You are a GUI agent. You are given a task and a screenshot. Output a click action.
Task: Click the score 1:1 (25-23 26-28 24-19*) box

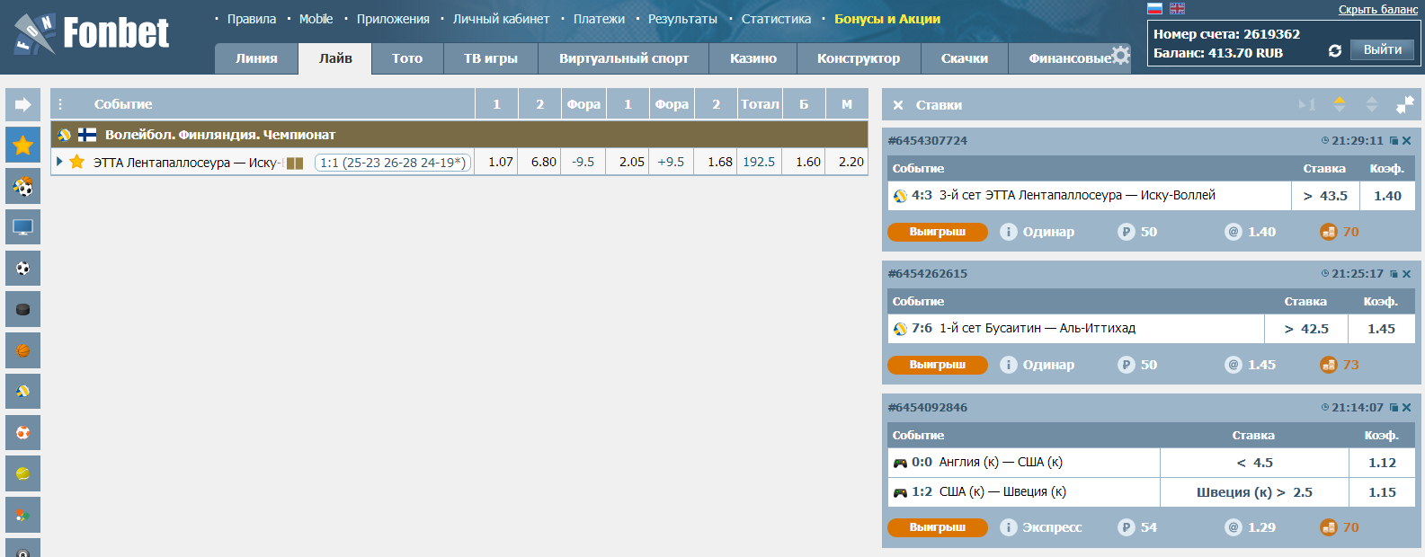tap(393, 163)
